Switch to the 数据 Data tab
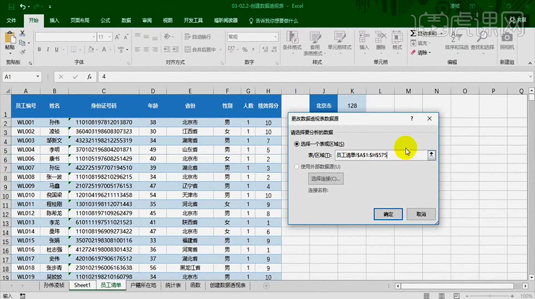 click(x=126, y=21)
